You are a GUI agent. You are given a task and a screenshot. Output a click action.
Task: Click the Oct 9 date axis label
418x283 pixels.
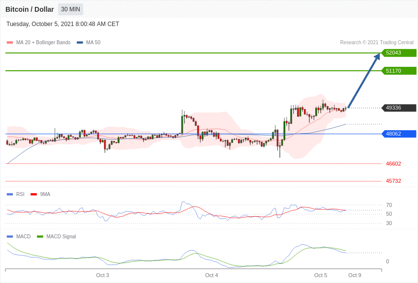pos(355,275)
